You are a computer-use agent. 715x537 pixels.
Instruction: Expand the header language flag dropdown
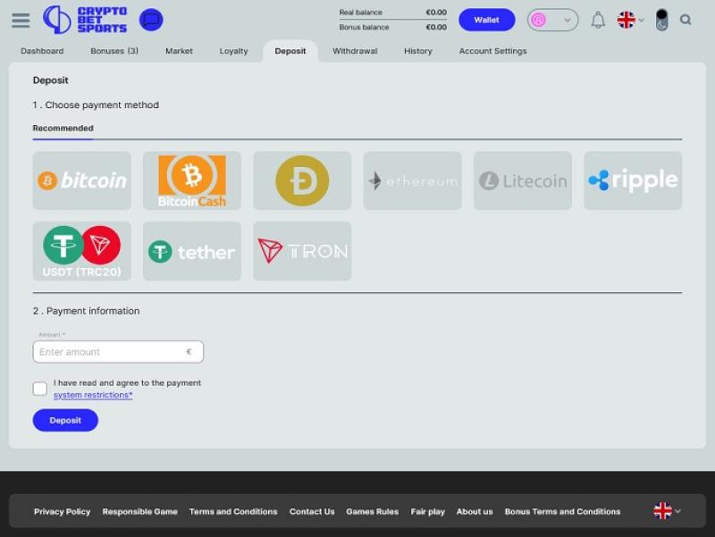[x=630, y=20]
